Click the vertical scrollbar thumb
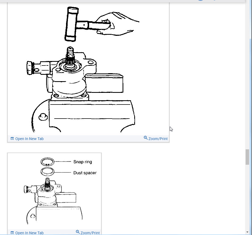The height and width of the screenshot is (235, 252). click(x=247, y=157)
